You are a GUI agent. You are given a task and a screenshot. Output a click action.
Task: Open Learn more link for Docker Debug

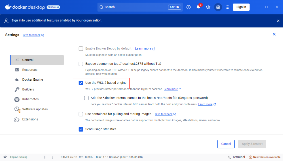143,49
